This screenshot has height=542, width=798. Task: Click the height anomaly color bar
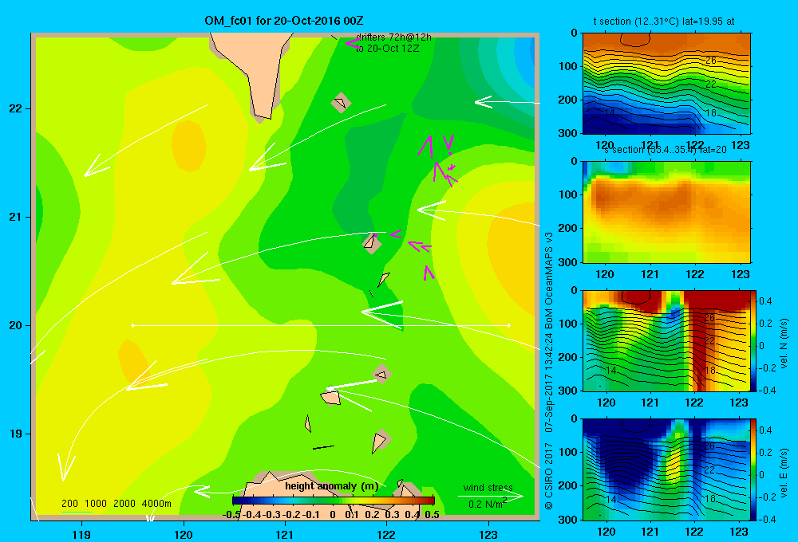[334, 501]
